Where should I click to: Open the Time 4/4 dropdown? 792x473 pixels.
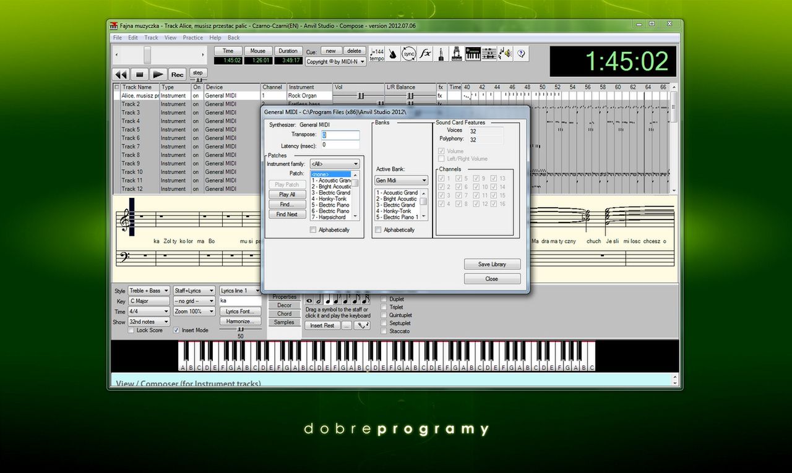pyautogui.click(x=148, y=312)
